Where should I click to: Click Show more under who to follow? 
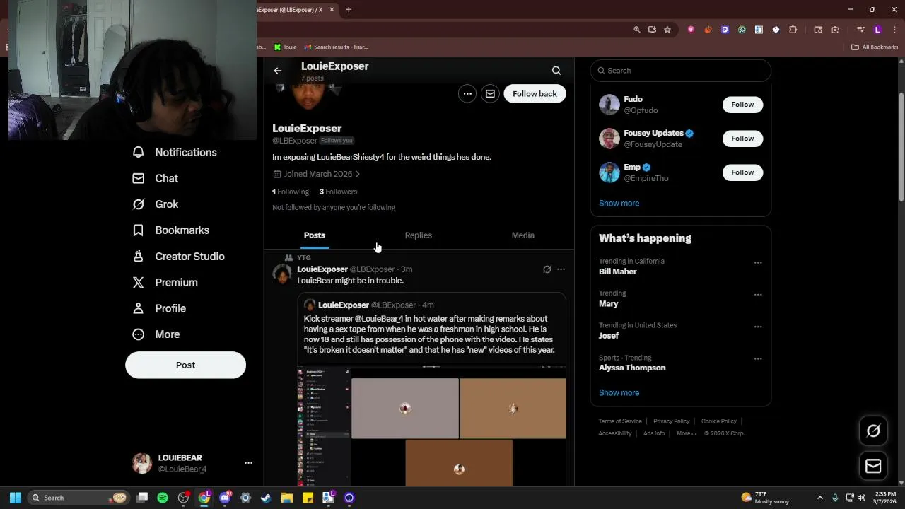(619, 203)
